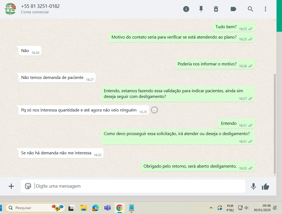Open the label tag icon in header
Viewport: 282px width, 214px height.
pyautogui.click(x=233, y=9)
